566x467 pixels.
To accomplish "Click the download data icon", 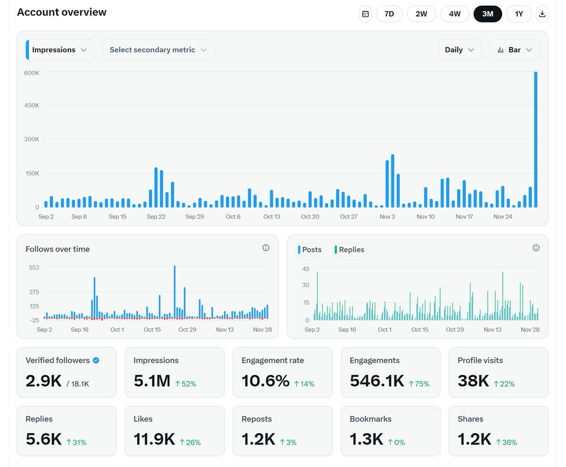I will (x=542, y=14).
